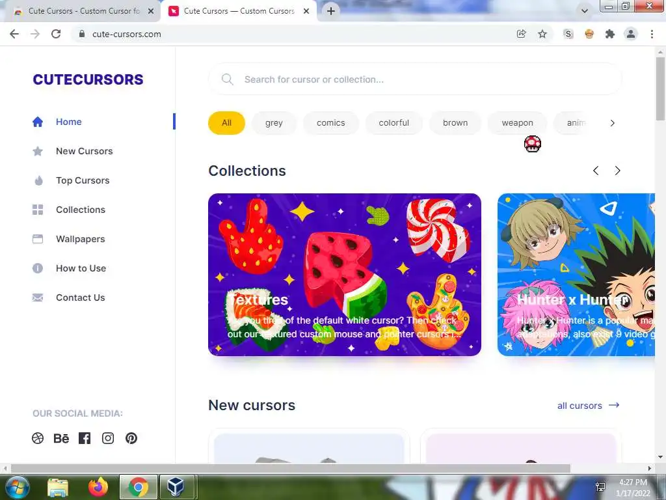Open the Pinterest social media icon

[x=131, y=438]
